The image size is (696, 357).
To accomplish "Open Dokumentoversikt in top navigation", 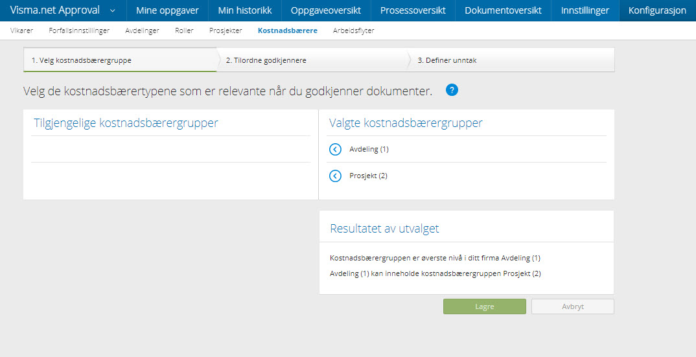I will point(503,10).
